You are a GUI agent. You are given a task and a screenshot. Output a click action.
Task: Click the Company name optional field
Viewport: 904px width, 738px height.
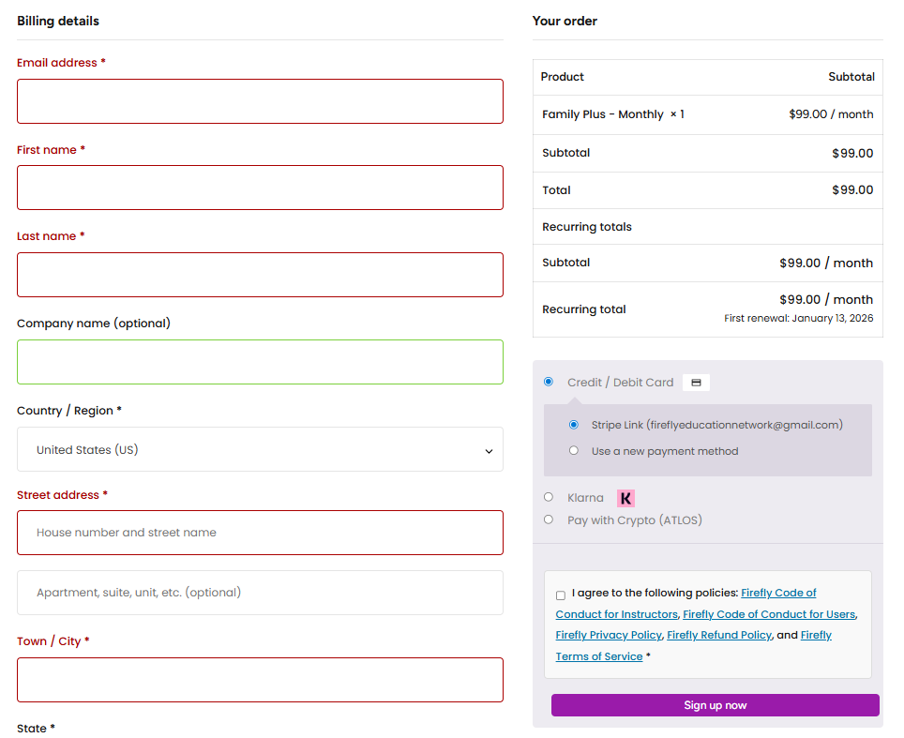click(x=260, y=362)
